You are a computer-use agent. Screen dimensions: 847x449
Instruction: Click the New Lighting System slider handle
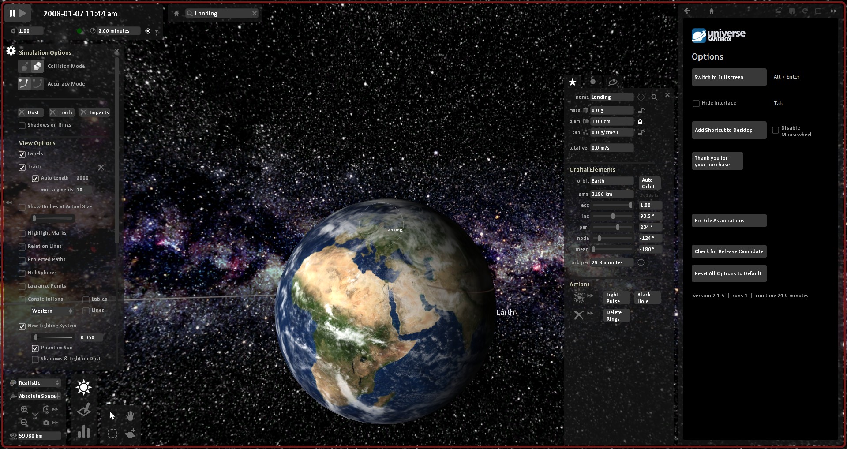tap(36, 337)
